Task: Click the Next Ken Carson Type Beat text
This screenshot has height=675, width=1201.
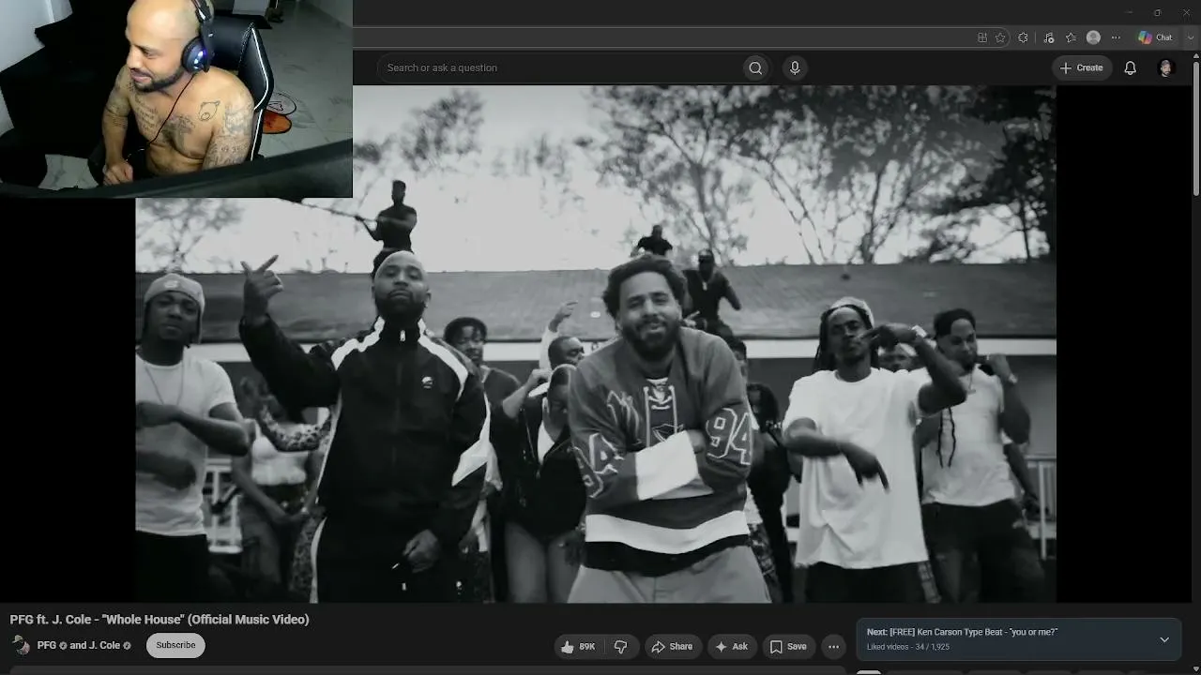Action: click(962, 632)
